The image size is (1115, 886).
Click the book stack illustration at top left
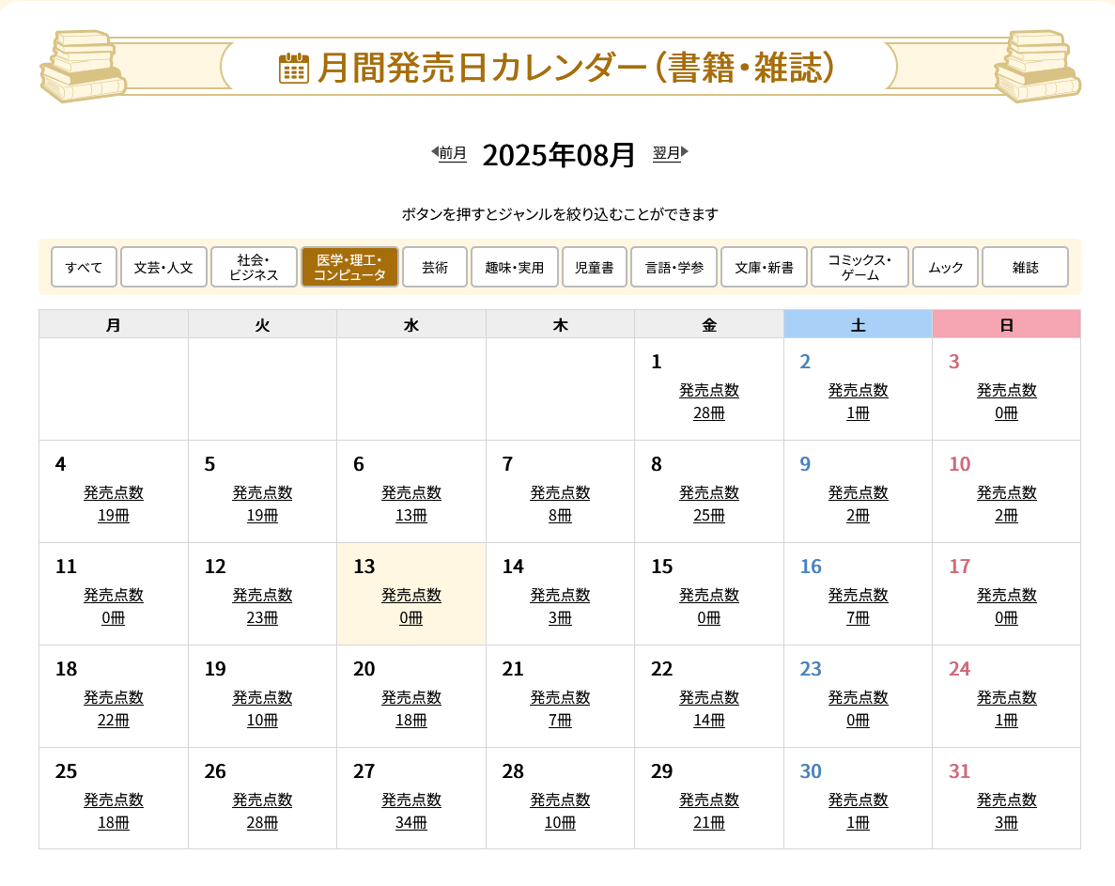83,66
